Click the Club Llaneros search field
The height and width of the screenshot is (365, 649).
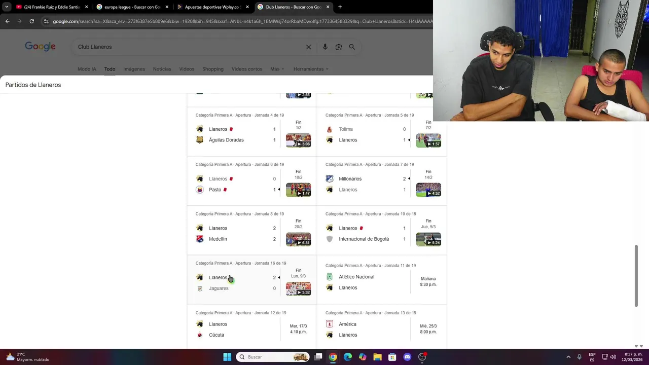pos(188,47)
